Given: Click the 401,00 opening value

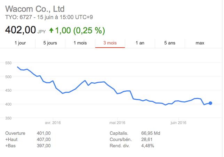Looking at the screenshot, I should tap(44, 133).
